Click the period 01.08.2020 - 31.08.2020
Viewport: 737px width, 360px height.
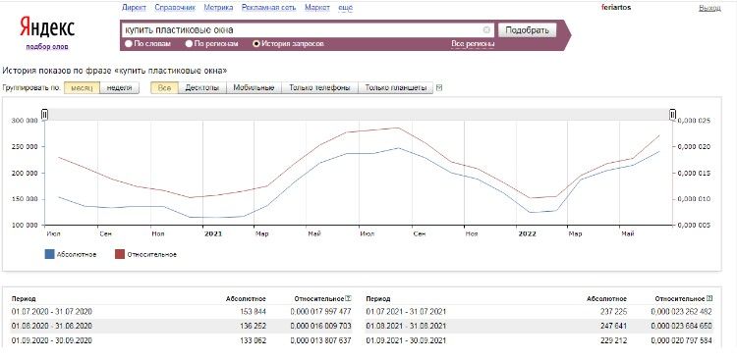point(52,326)
